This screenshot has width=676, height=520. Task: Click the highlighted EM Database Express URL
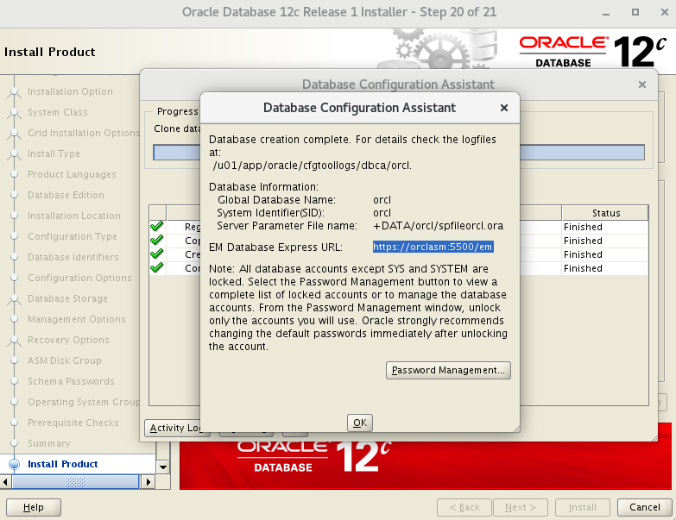(433, 247)
